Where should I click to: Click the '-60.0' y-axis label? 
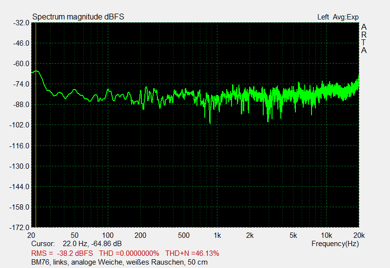(x=21, y=64)
